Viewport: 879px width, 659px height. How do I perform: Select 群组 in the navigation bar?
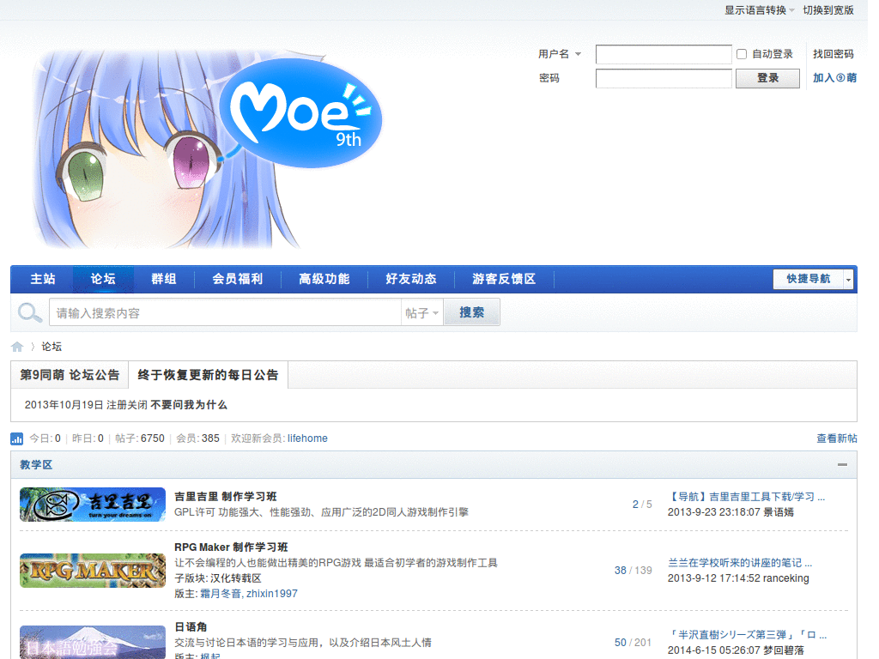tap(164, 279)
